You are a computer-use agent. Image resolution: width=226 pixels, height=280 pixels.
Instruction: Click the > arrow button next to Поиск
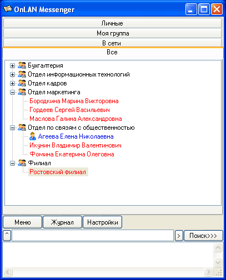(x=179, y=236)
